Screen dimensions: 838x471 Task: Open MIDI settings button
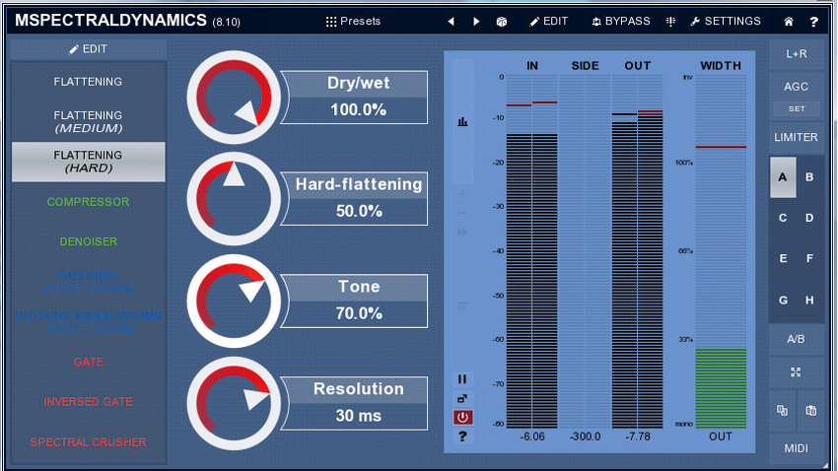[797, 448]
